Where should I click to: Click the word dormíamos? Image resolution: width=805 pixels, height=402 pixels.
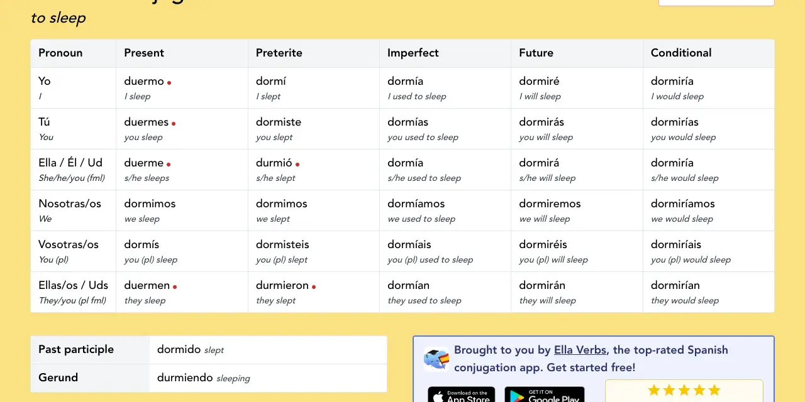[x=416, y=204]
